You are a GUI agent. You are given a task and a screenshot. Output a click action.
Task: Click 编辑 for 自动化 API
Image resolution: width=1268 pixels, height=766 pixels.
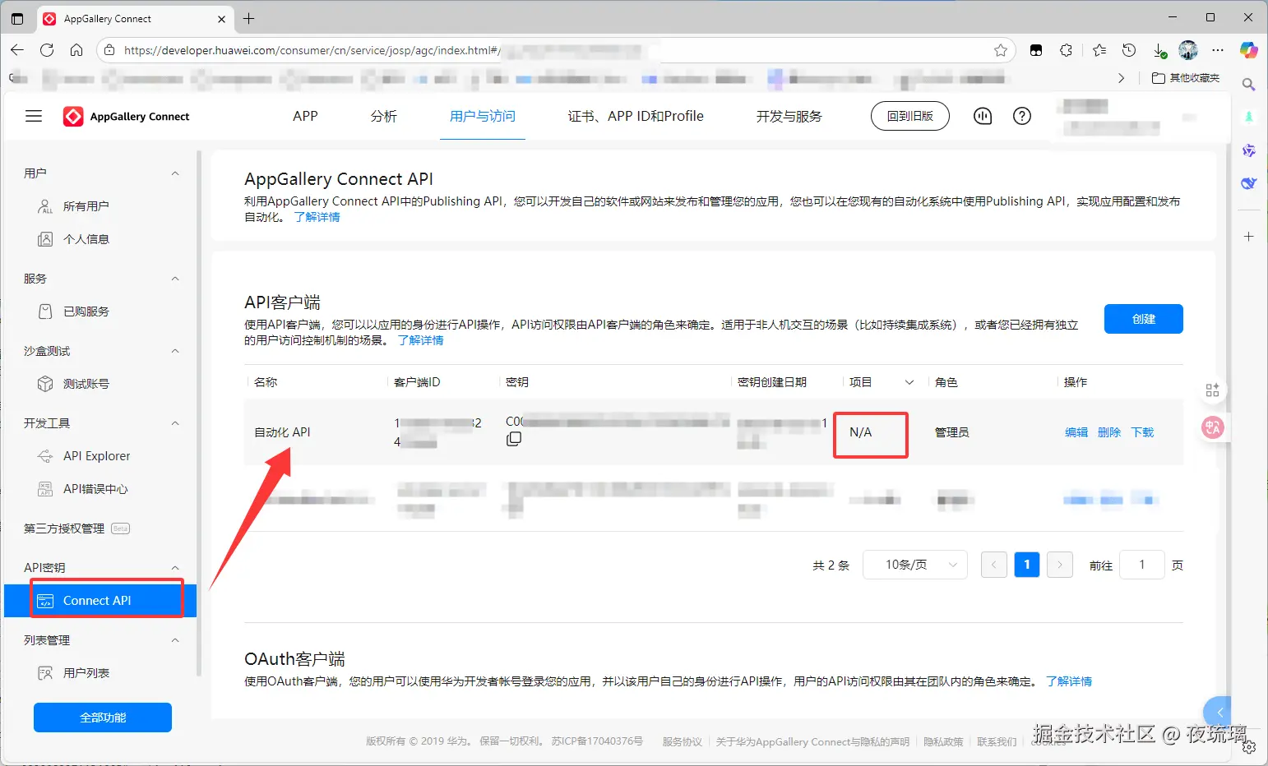point(1076,432)
